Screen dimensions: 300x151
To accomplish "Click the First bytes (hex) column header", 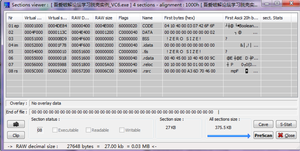I will (192, 18).
